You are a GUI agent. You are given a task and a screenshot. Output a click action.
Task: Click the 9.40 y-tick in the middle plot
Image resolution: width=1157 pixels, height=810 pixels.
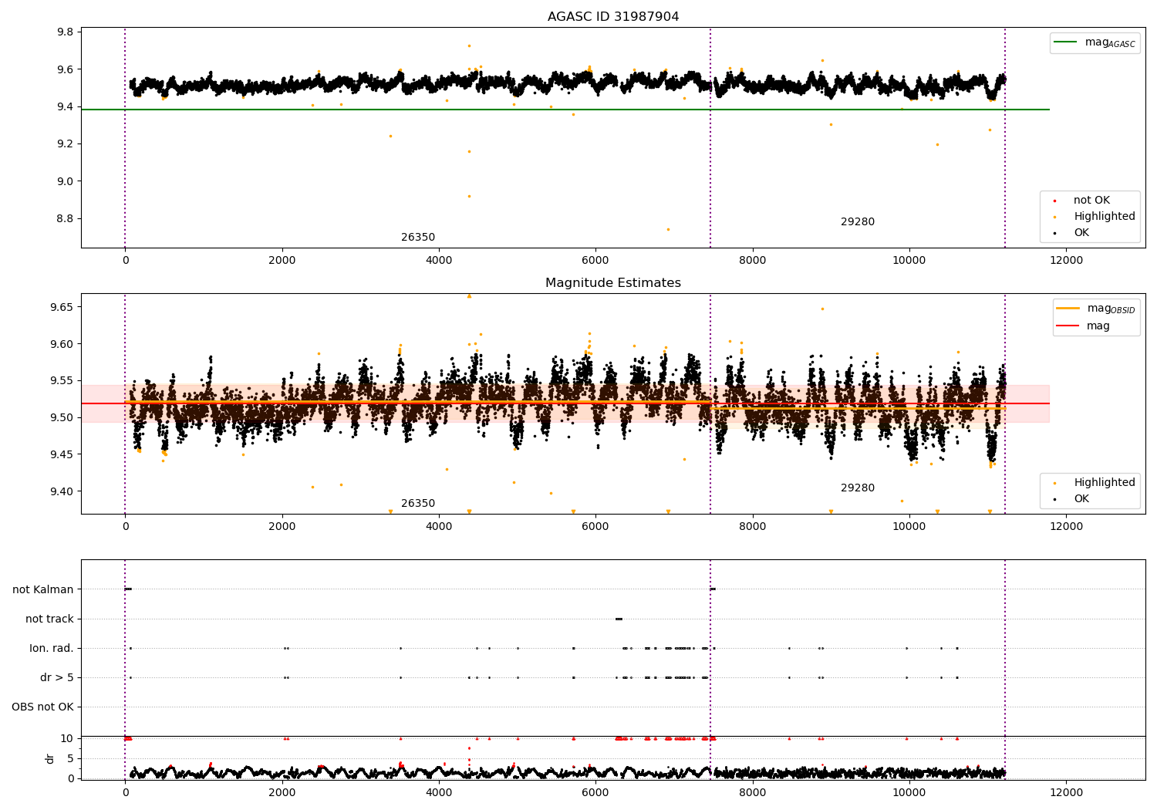(x=62, y=492)
